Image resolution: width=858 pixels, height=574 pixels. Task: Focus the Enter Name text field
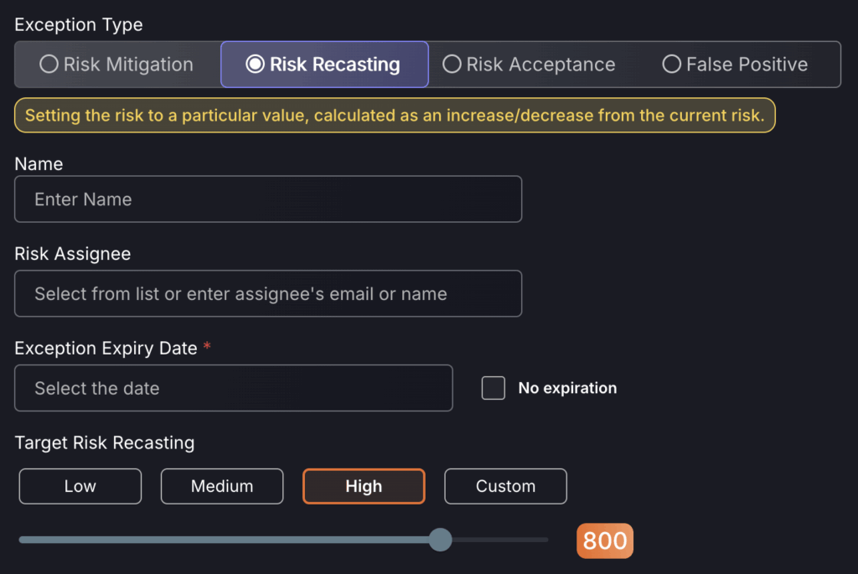click(x=268, y=199)
